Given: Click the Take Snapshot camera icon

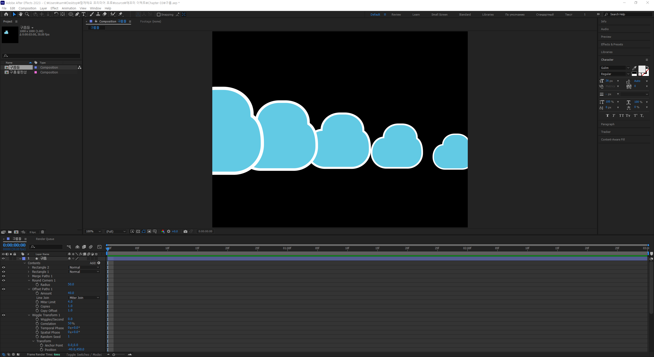Looking at the screenshot, I should (185, 232).
